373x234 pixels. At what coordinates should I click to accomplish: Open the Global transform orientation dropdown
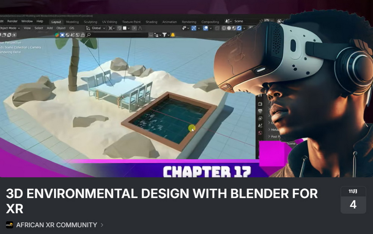click(x=95, y=28)
